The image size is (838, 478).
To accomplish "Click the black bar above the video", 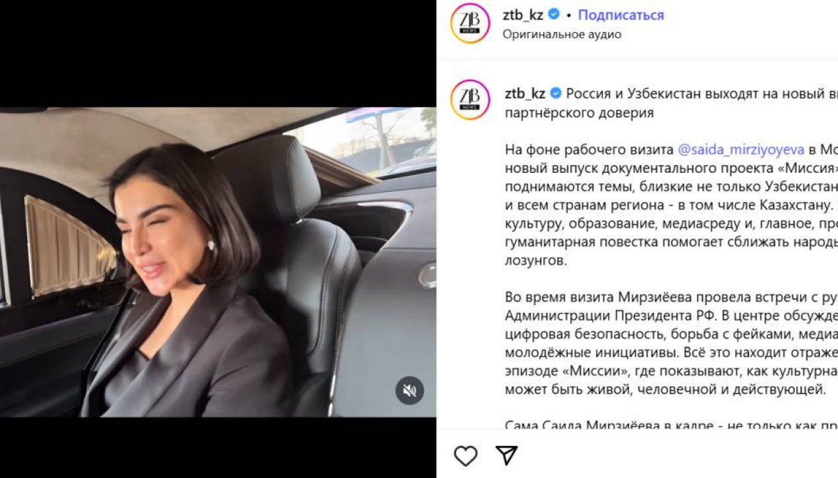I will pos(218,54).
